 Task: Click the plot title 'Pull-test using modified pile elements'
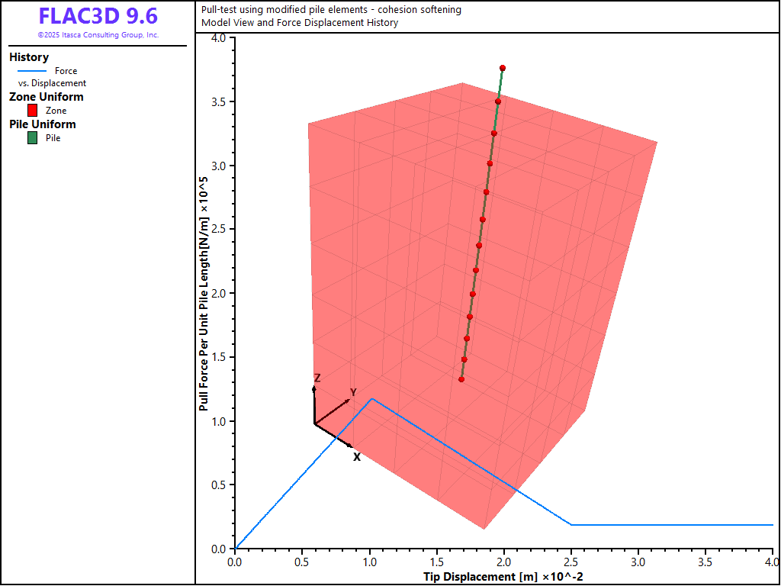point(331,10)
